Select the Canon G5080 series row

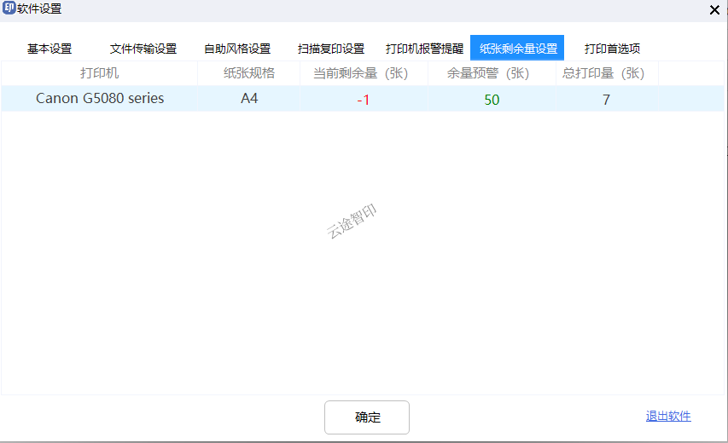click(x=362, y=99)
